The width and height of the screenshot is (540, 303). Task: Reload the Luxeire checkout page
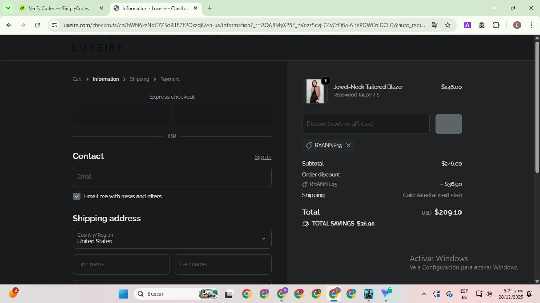pos(37,25)
